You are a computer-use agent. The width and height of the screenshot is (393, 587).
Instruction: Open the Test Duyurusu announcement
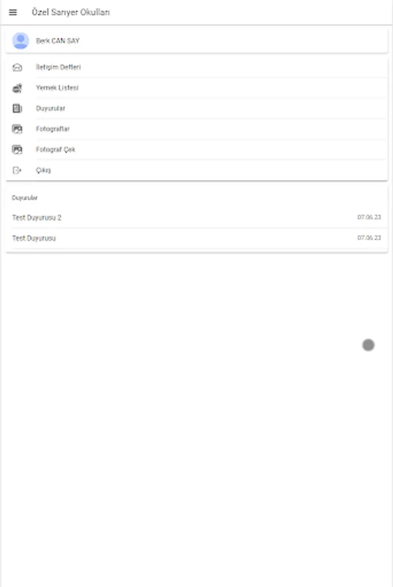pyautogui.click(x=34, y=238)
